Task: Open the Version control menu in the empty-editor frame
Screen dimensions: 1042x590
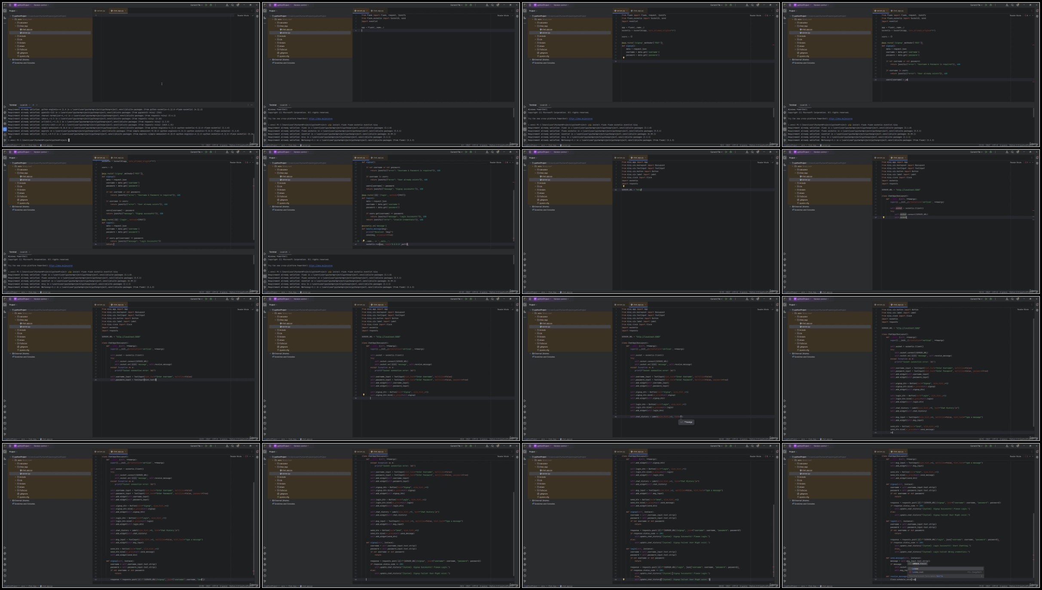Action: click(x=41, y=5)
